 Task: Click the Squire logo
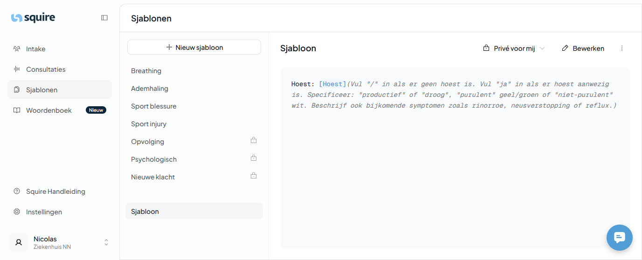pos(33,18)
